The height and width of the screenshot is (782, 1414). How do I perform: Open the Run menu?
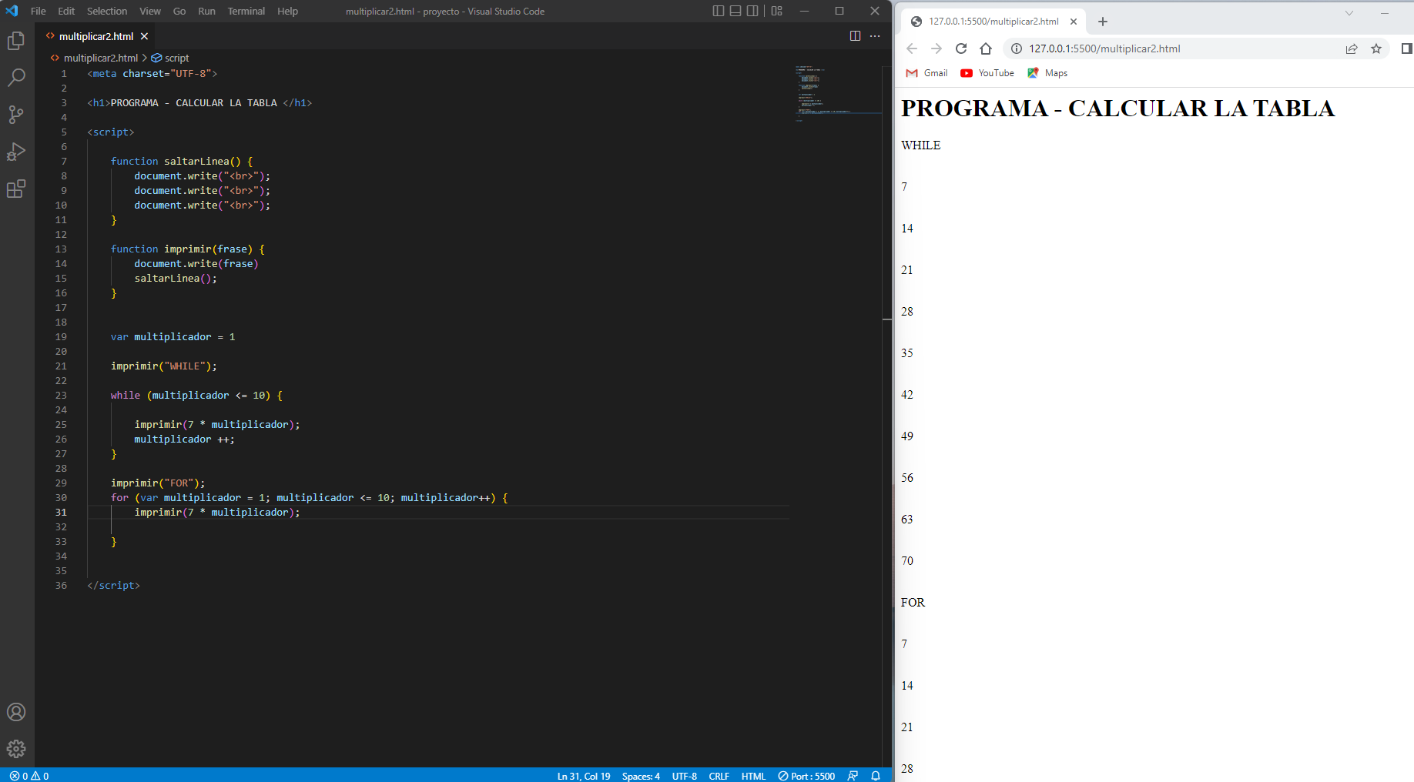coord(206,11)
